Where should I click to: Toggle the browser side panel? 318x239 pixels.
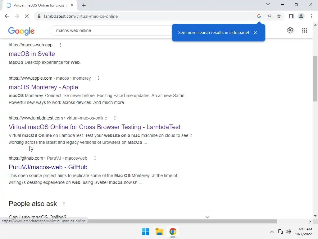tap(291, 16)
